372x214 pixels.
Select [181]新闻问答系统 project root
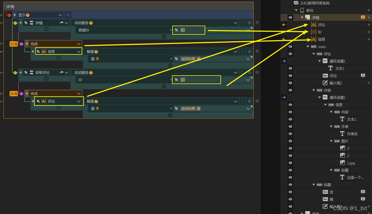pos(315,3)
